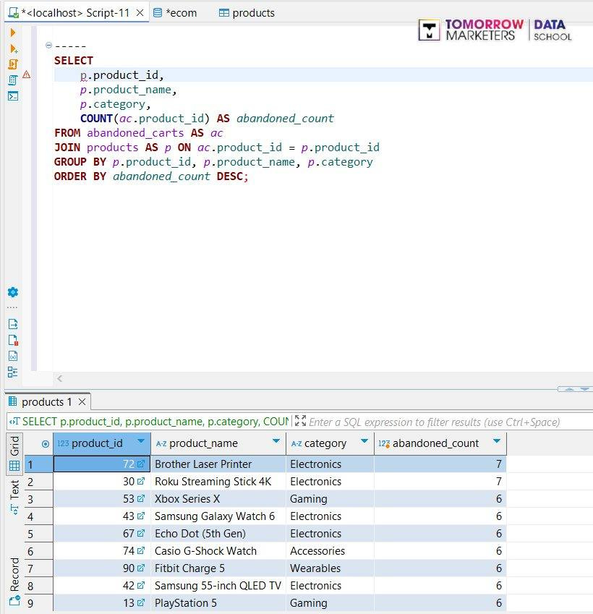Click the warning marker beside product_id line

pos(26,74)
